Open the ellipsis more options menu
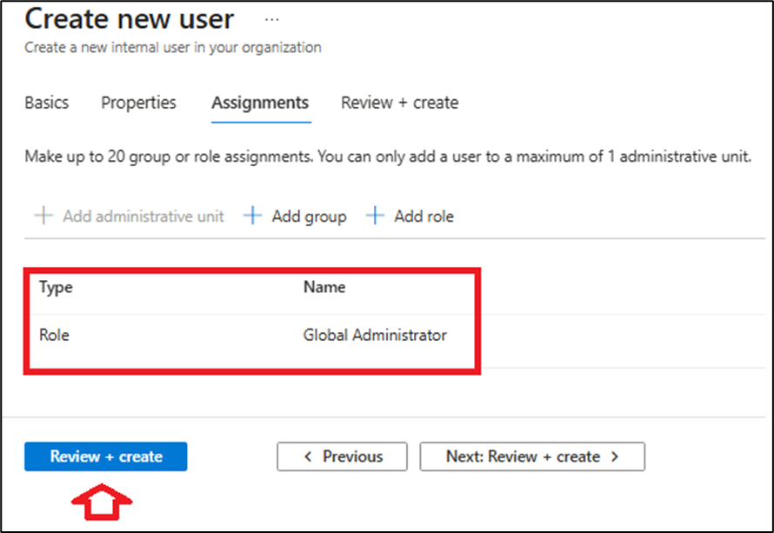This screenshot has height=533, width=774. pos(272,18)
